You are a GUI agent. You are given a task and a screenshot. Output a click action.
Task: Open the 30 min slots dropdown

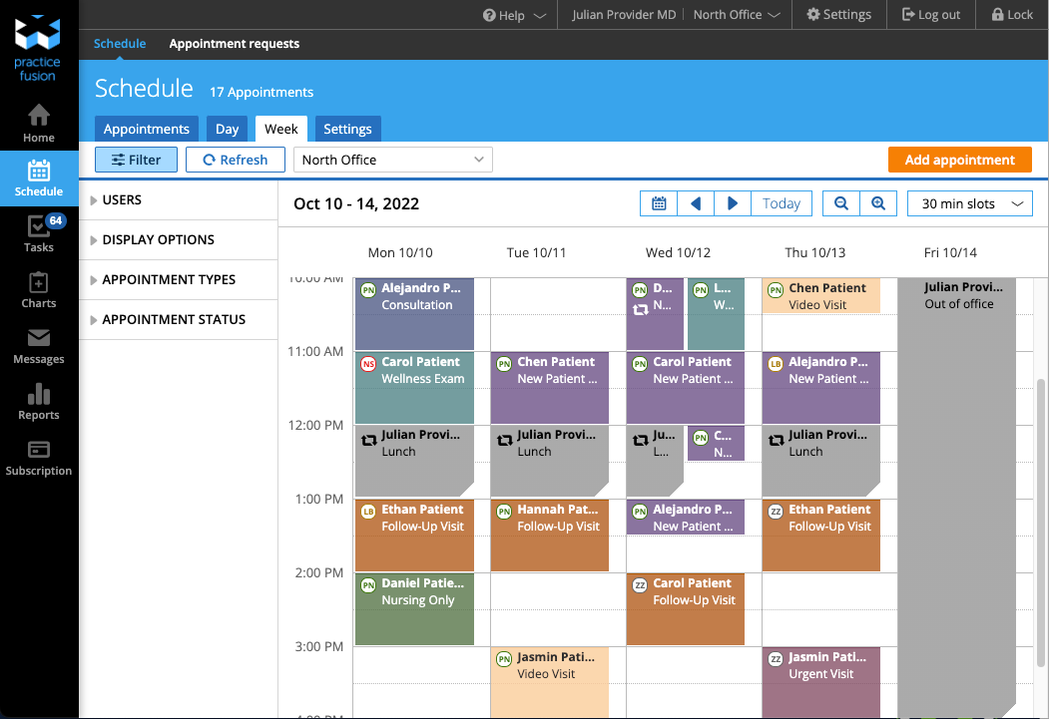pyautogui.click(x=969, y=202)
